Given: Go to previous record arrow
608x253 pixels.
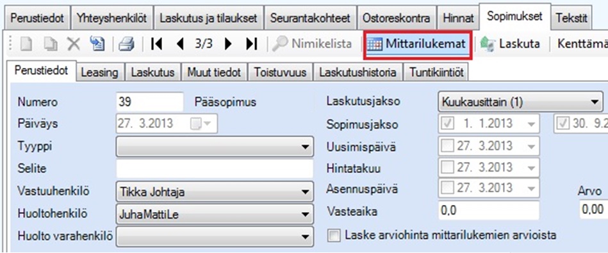Looking at the screenshot, I should point(180,44).
